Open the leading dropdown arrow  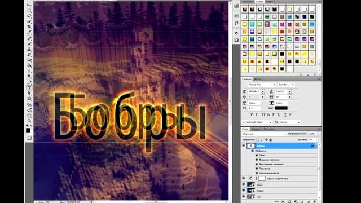[290, 91]
